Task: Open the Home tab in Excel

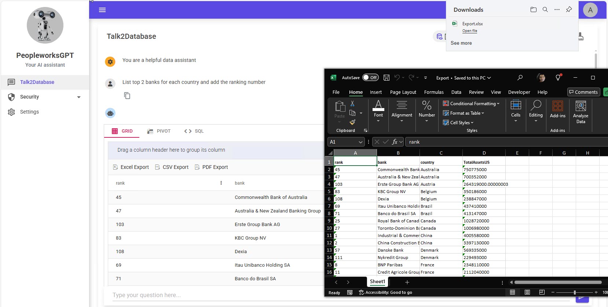Action: click(x=356, y=92)
